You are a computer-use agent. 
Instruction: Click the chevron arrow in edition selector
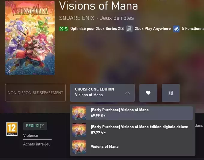click(127, 93)
